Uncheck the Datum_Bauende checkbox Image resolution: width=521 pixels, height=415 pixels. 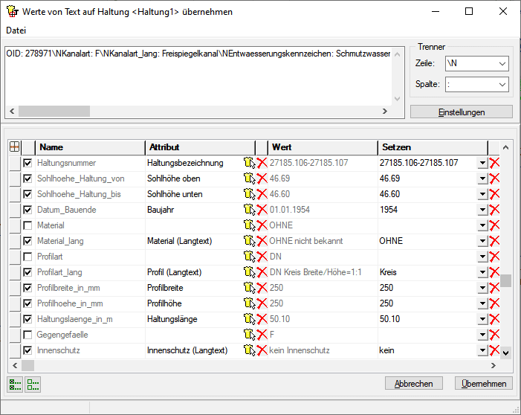[28, 210]
